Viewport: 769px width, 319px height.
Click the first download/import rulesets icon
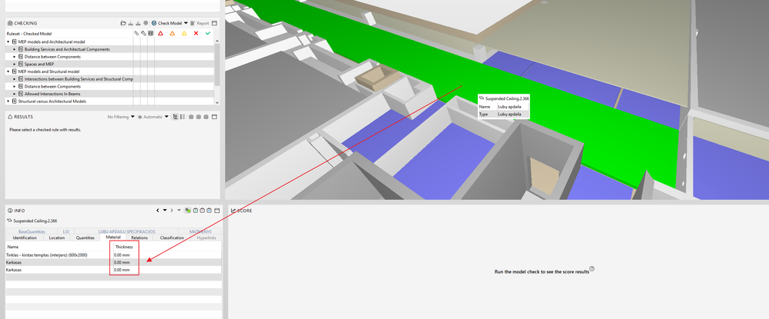(131, 23)
